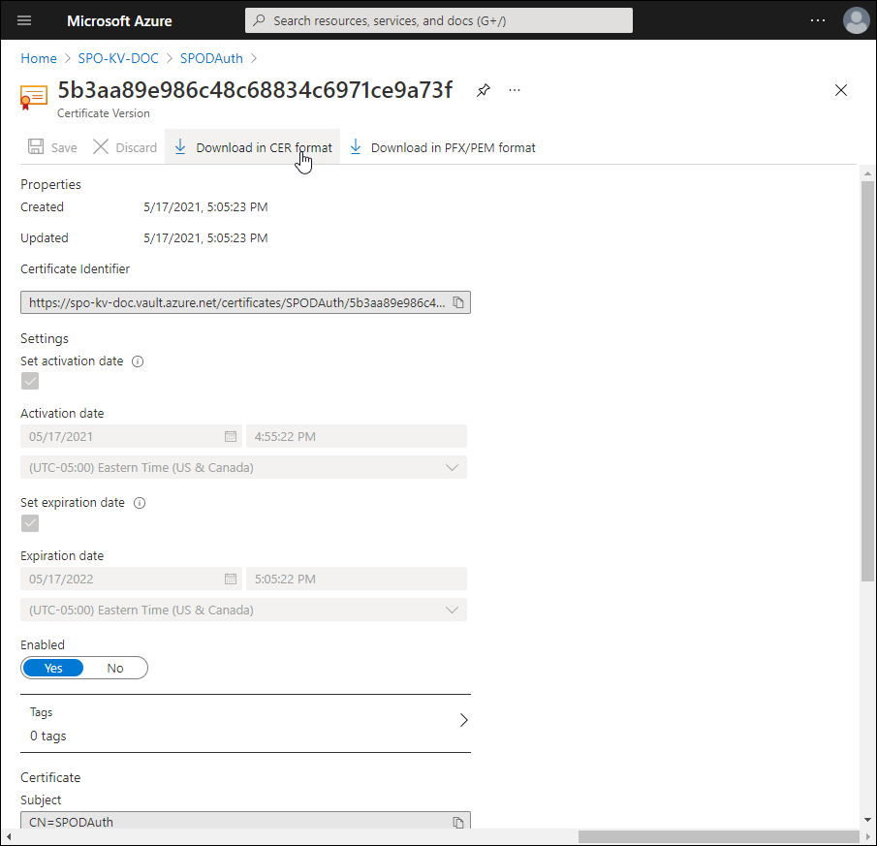
Task: Expand the Tags section
Action: tap(463, 720)
